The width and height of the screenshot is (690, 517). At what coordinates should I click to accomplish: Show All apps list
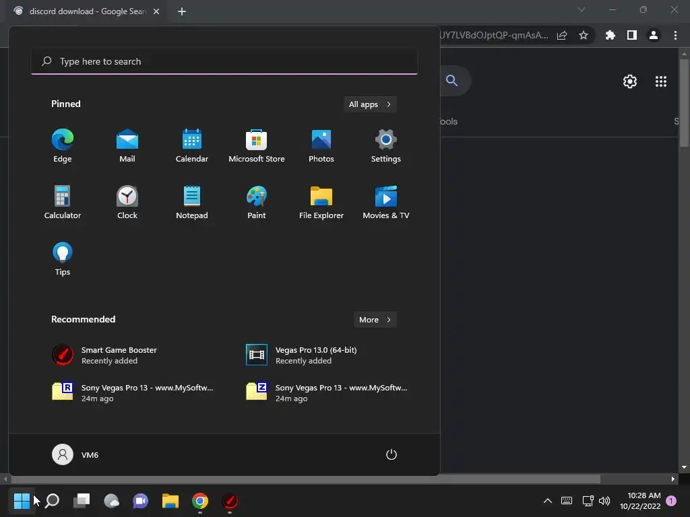click(x=370, y=104)
